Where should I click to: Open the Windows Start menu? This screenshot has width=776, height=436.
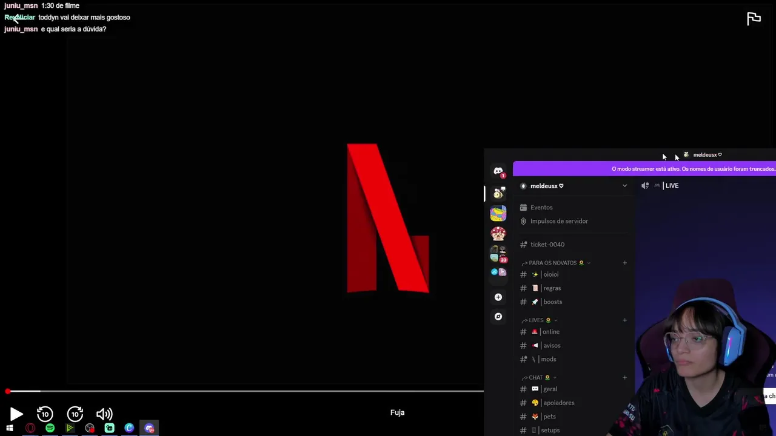pyautogui.click(x=10, y=428)
